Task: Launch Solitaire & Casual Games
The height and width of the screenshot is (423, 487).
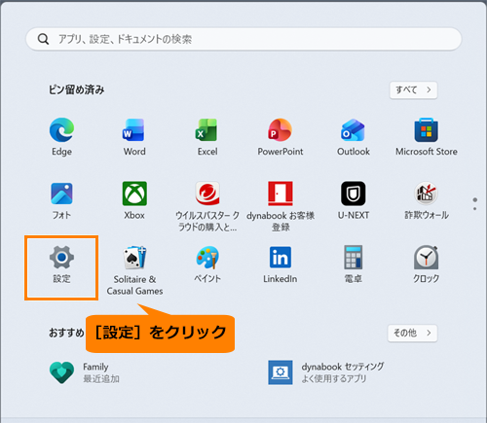Action: (134, 258)
